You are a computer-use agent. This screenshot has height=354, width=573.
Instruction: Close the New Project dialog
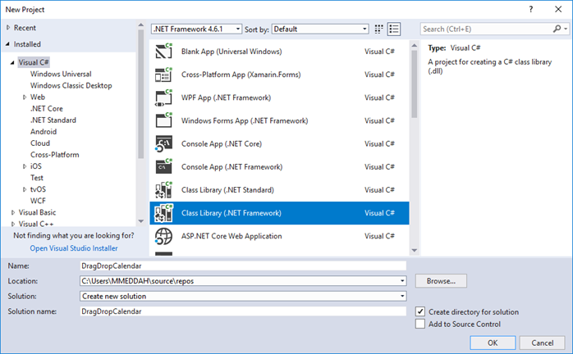558,10
